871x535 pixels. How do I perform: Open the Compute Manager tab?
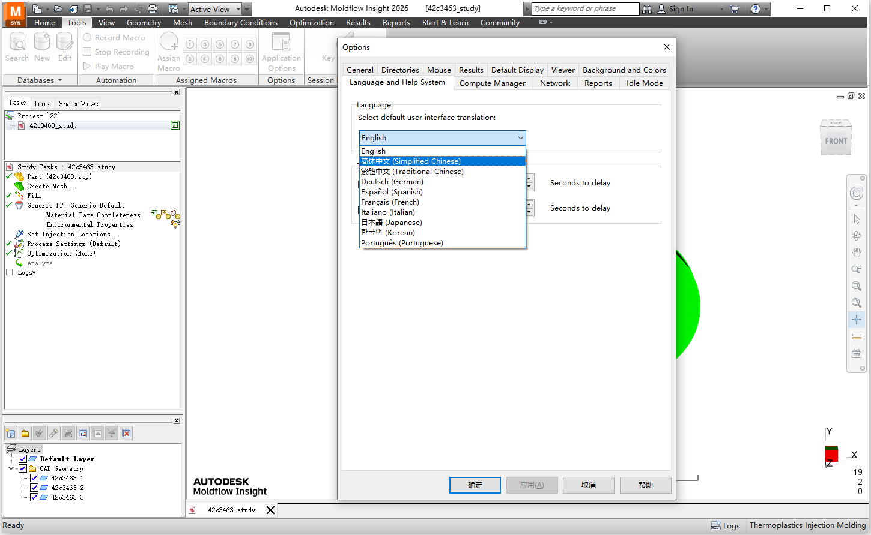(493, 83)
